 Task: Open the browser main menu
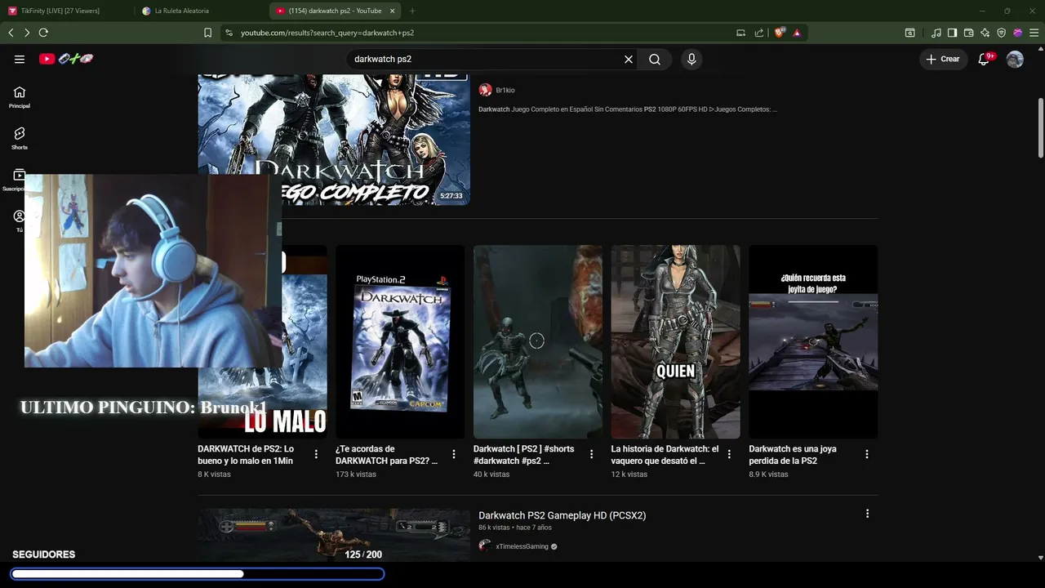1034,33
